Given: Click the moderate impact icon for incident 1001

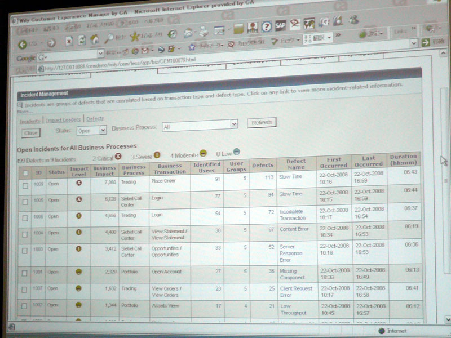Looking at the screenshot, I should point(78,272).
